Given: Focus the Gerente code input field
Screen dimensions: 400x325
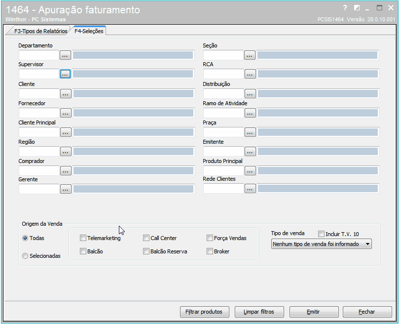Looking at the screenshot, I should coord(39,189).
